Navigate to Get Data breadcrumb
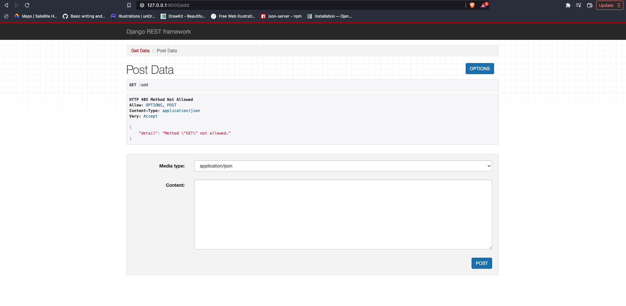 click(x=140, y=51)
